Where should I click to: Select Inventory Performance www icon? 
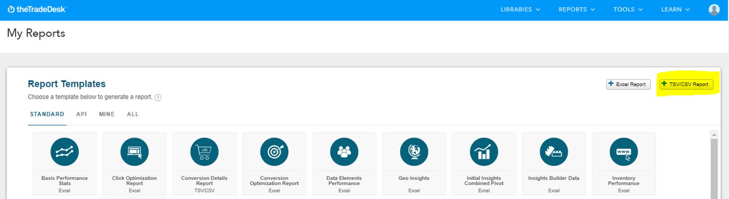click(x=624, y=152)
